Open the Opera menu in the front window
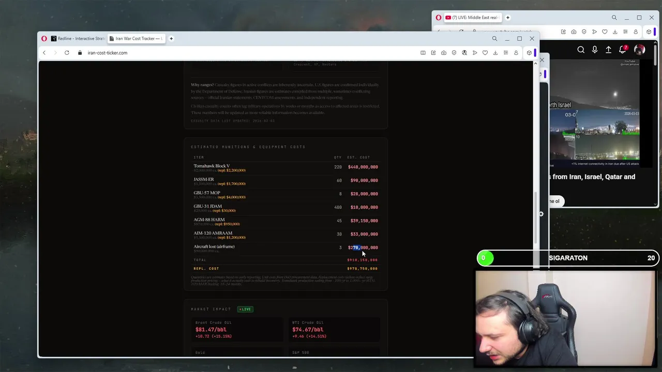 pyautogui.click(x=44, y=38)
